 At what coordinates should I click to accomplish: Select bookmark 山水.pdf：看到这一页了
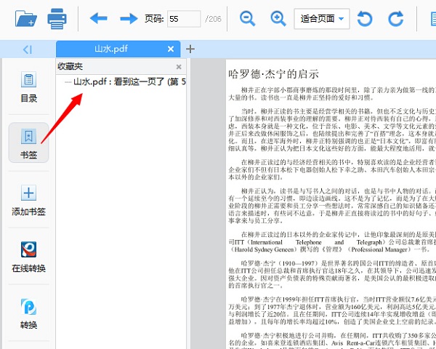coord(129,82)
